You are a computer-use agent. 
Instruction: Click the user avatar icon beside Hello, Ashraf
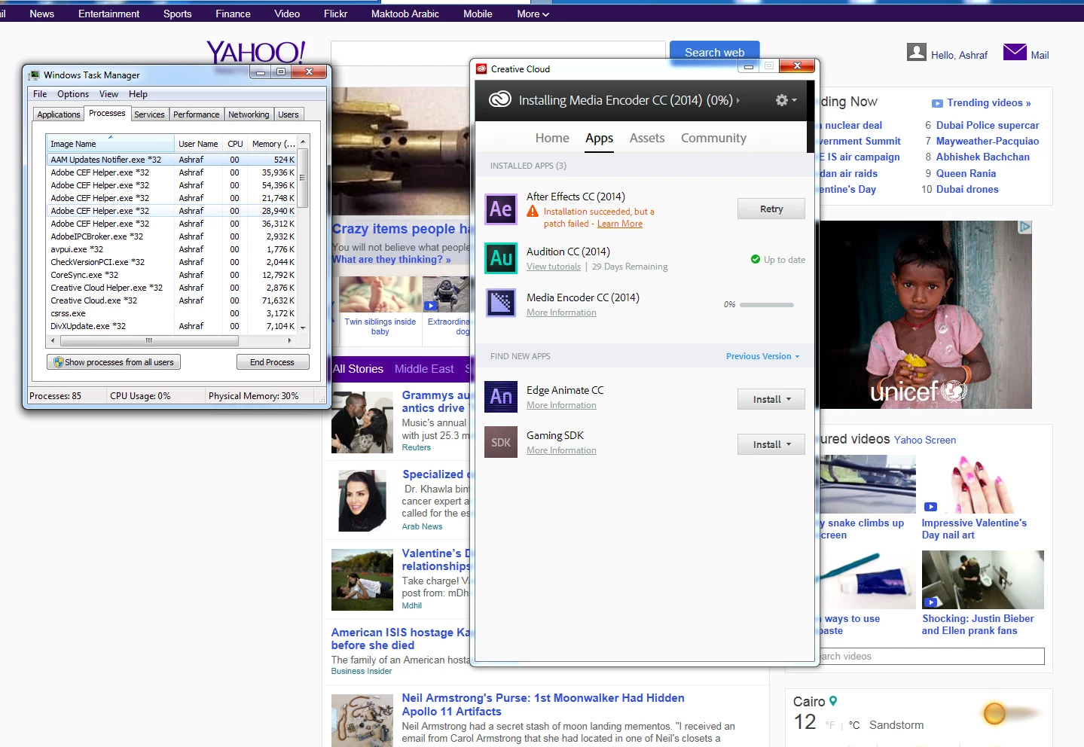tap(917, 52)
